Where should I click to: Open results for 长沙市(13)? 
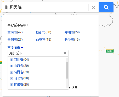(72, 40)
